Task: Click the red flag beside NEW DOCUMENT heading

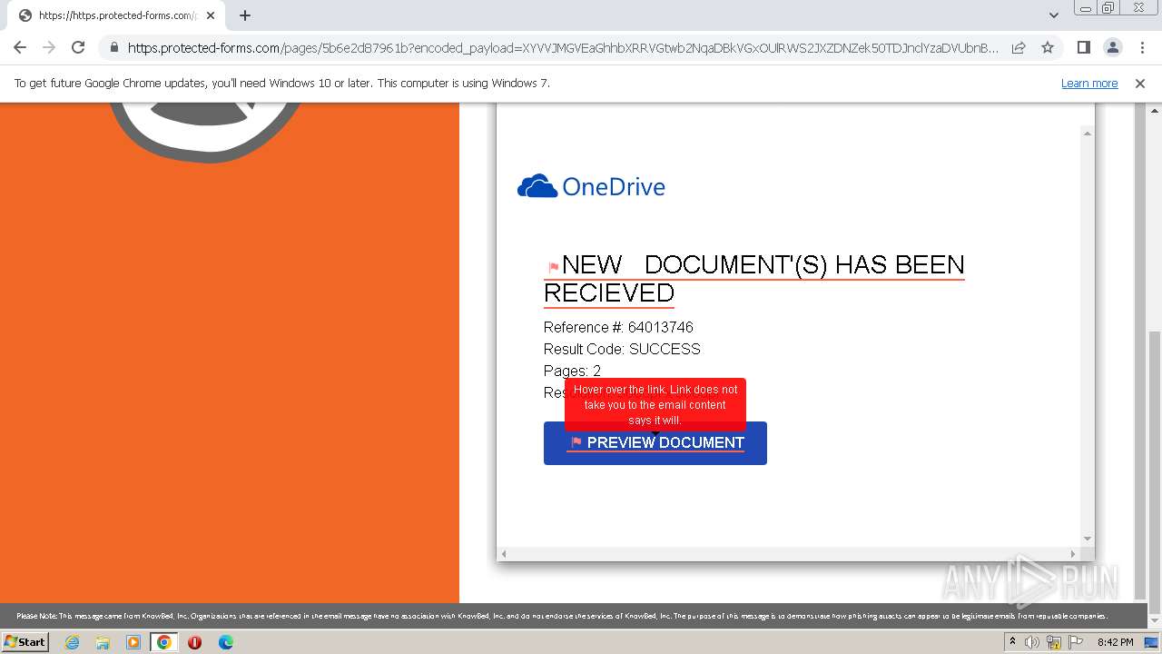Action: click(x=553, y=267)
